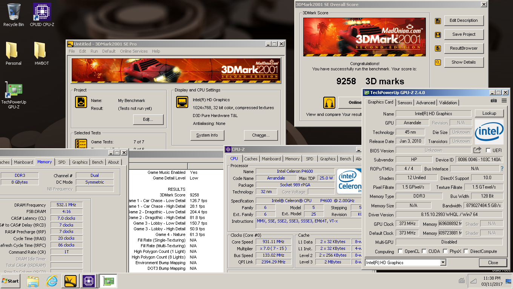513x289 pixels.
Task: Check the PhysX box in GPU-Z
Action: click(445, 251)
